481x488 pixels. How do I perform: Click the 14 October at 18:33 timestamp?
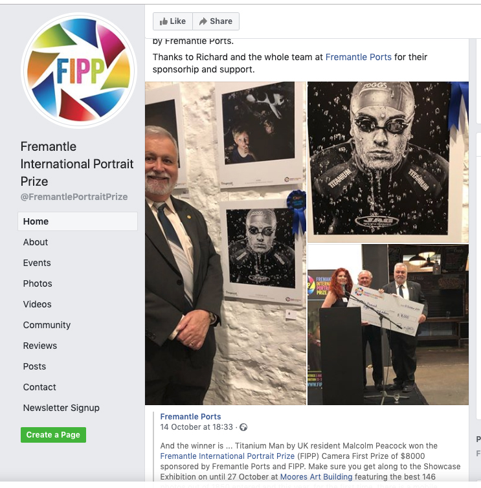point(196,427)
